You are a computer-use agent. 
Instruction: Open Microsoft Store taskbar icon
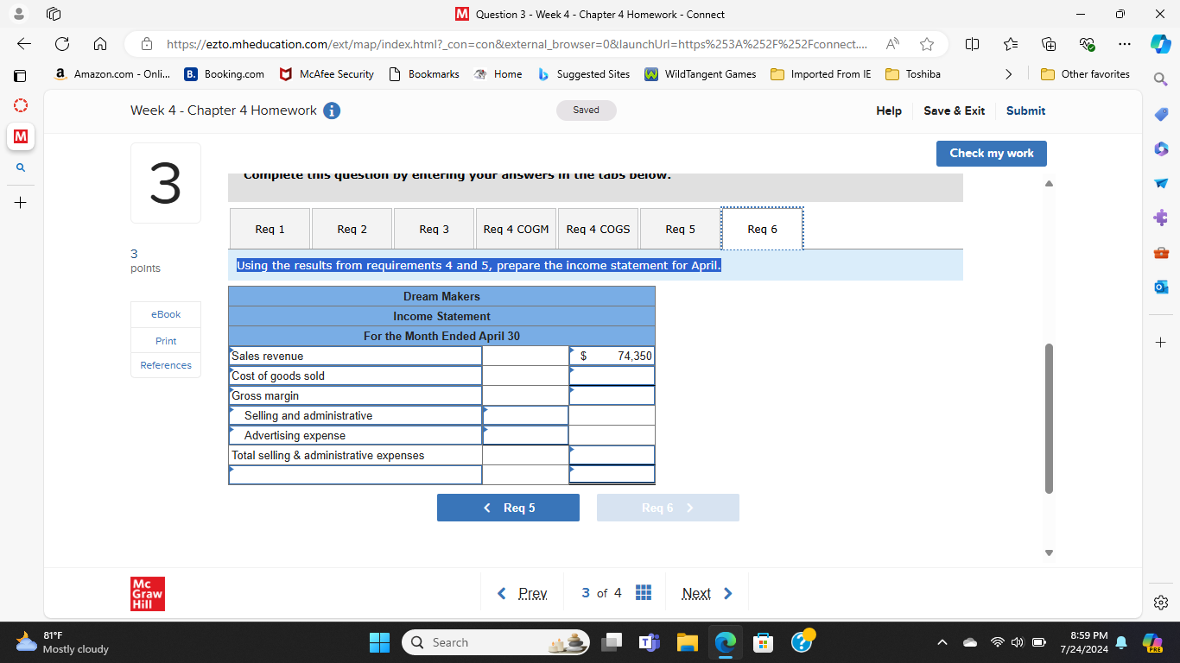coord(764,642)
